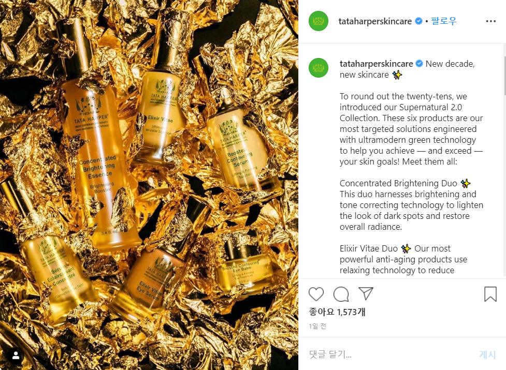Follow the account via 팔로우 link

click(x=444, y=21)
